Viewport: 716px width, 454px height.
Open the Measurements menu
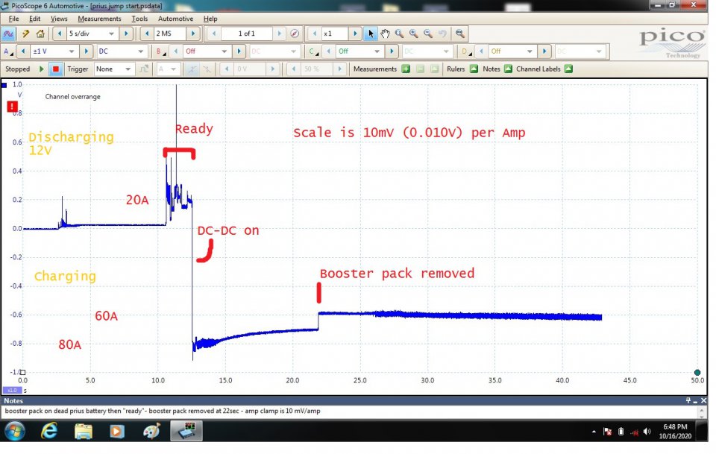99,19
